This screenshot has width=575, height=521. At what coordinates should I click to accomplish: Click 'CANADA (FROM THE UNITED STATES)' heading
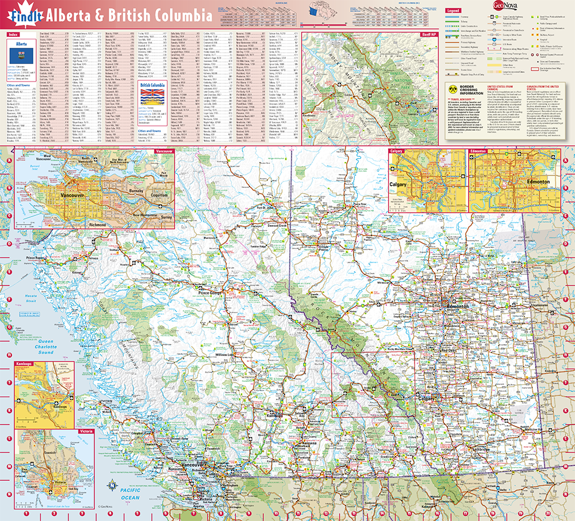point(543,87)
